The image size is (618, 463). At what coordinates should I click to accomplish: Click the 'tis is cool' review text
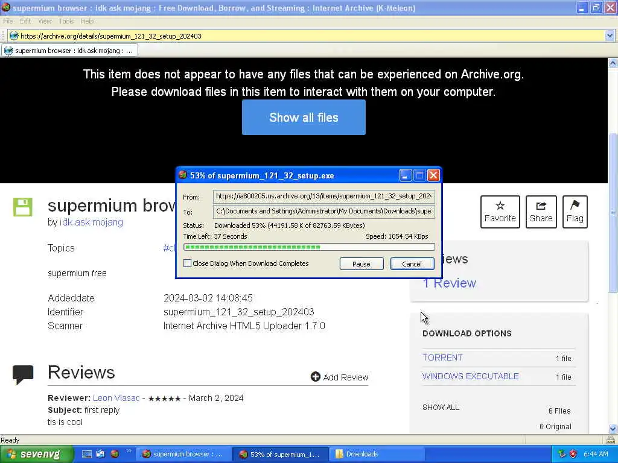tap(65, 422)
